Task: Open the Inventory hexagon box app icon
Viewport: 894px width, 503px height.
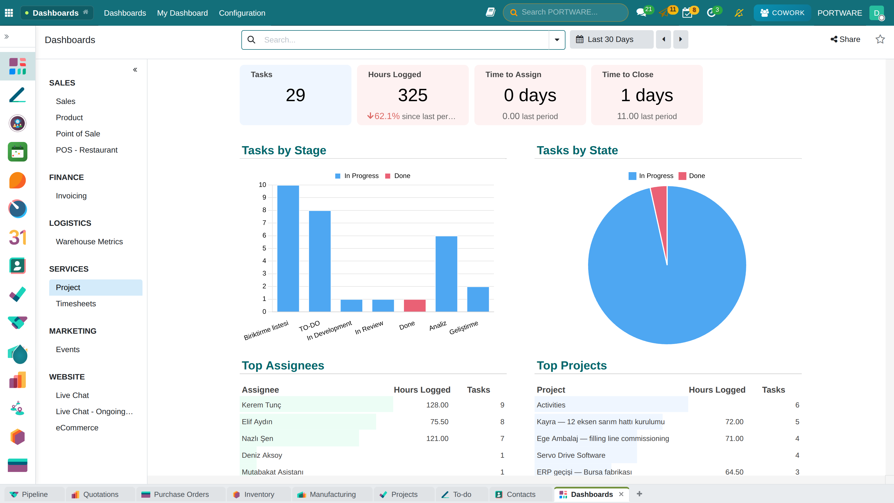Action: point(17,437)
